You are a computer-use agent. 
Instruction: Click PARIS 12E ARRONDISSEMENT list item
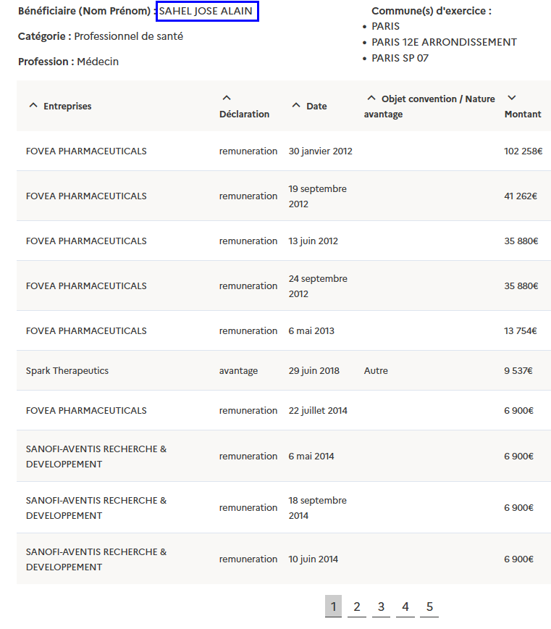click(444, 42)
